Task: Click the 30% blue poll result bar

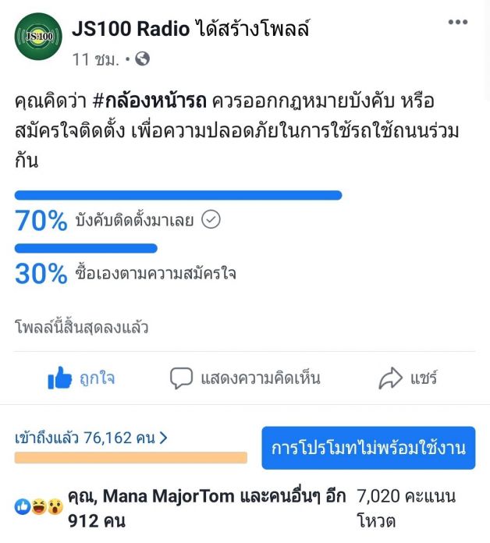Action: click(86, 248)
